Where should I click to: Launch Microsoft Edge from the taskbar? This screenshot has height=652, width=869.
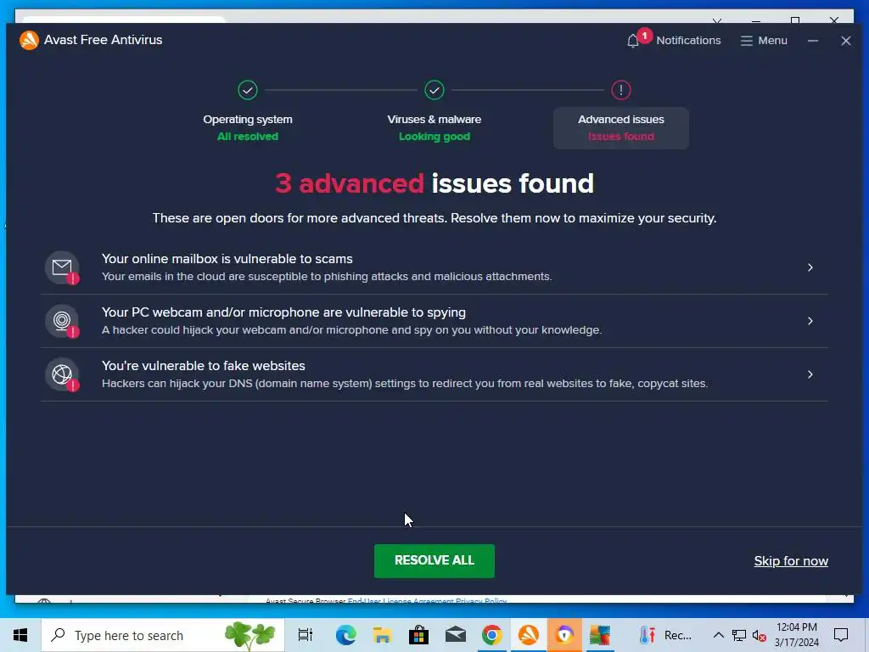(x=346, y=635)
